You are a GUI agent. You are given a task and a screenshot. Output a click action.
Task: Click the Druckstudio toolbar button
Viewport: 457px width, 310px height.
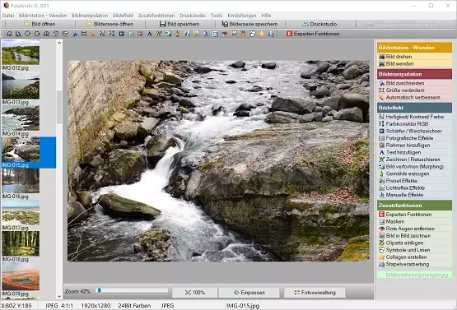(319, 24)
